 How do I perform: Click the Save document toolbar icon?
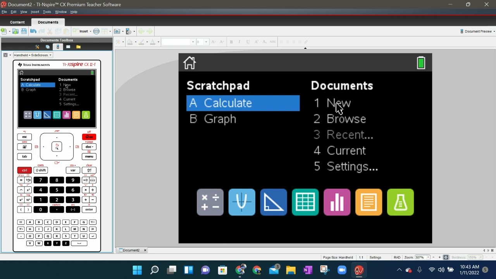click(24, 31)
